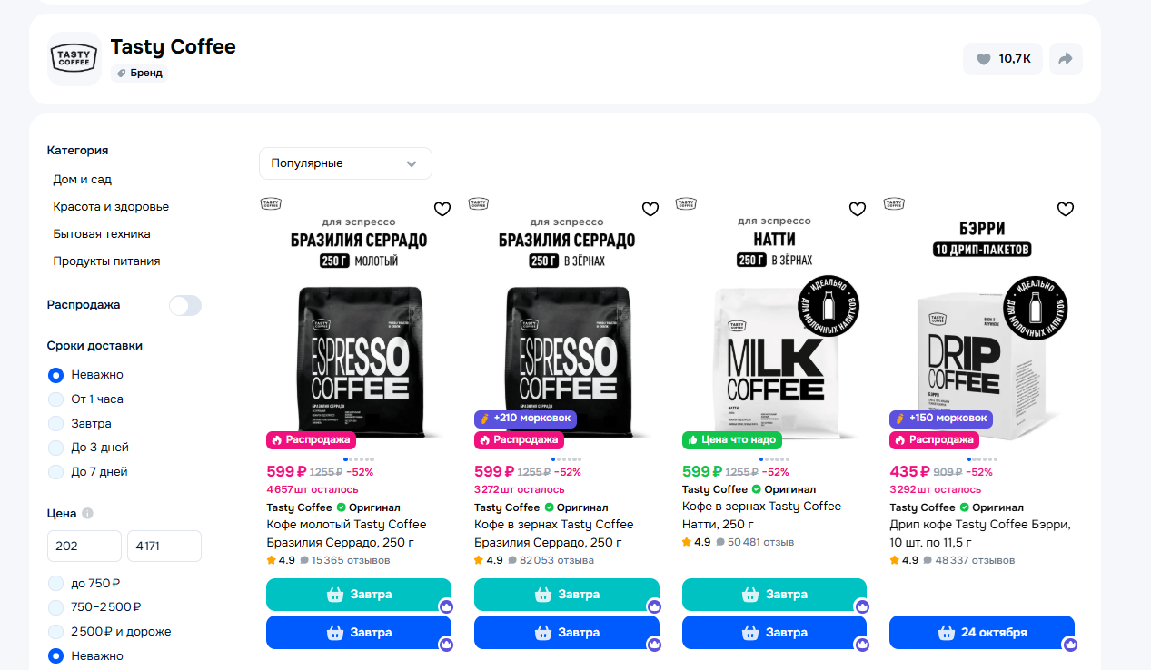The image size is (1151, 670).
Task: Open the 'Бытовая техника' category
Action: coord(102,234)
